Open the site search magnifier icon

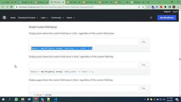[151, 18]
